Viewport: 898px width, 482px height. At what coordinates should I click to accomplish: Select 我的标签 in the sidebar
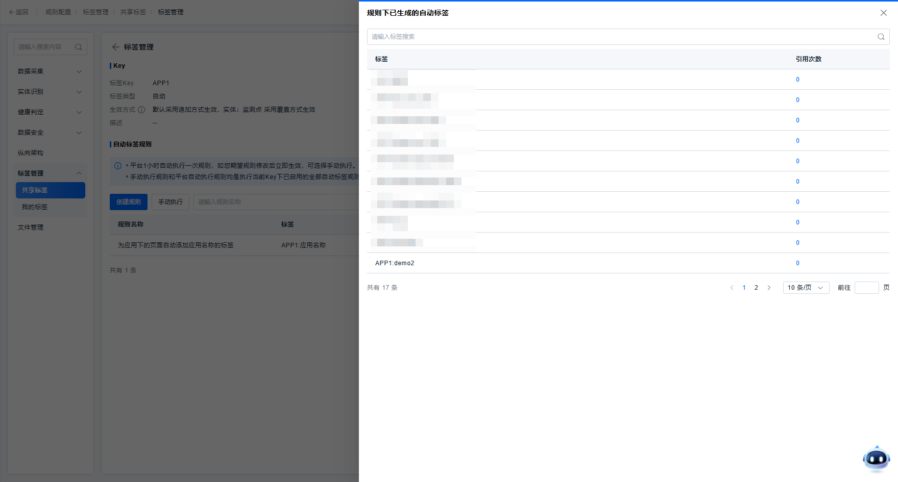pos(35,207)
